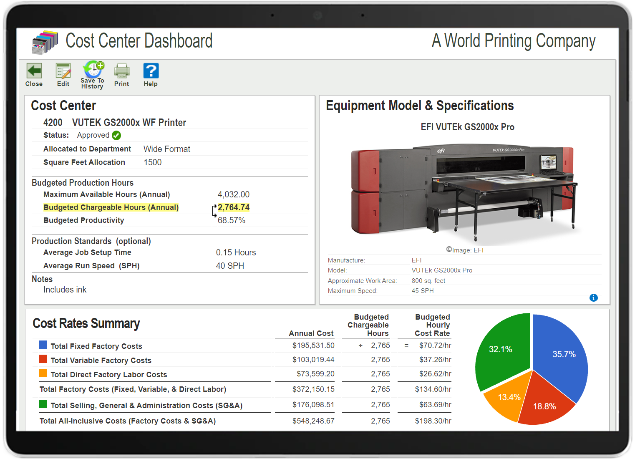Screen dimensions: 640x464
Task: Click the $134.60/hr factory cost rate
Action: (x=433, y=389)
